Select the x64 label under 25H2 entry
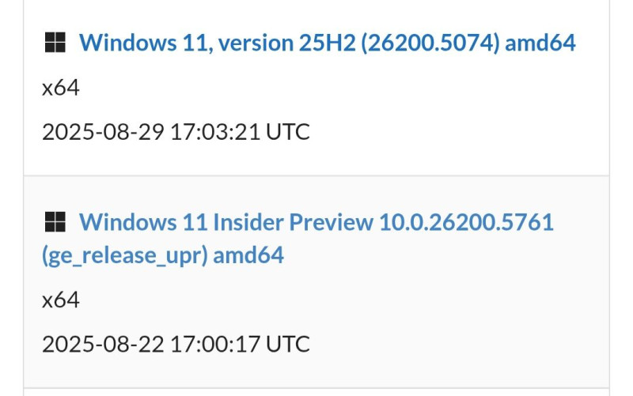This screenshot has width=633, height=396. click(61, 88)
